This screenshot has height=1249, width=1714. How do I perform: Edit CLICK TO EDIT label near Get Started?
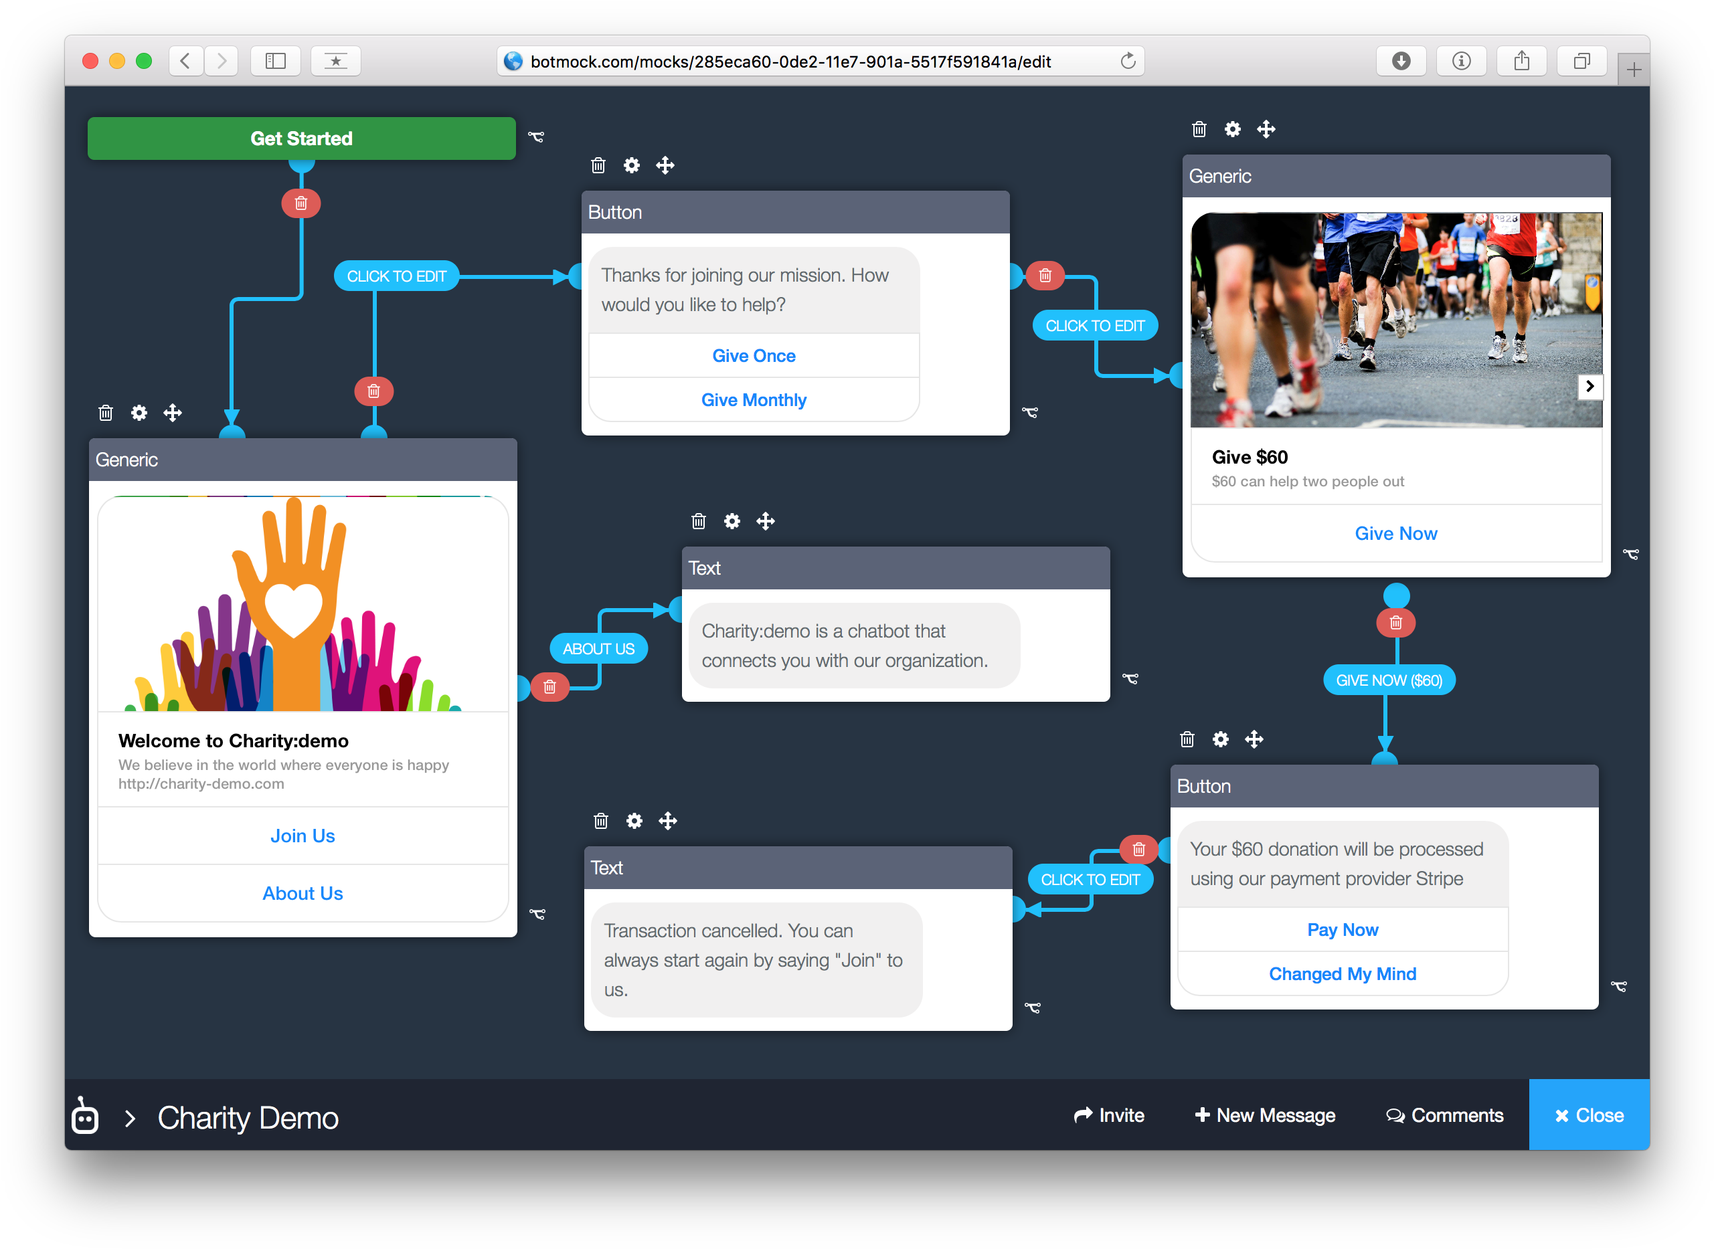pyautogui.click(x=396, y=277)
